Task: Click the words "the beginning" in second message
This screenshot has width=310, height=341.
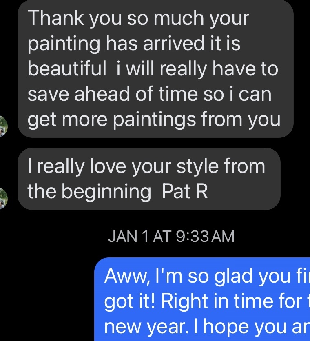Action: coord(89,192)
